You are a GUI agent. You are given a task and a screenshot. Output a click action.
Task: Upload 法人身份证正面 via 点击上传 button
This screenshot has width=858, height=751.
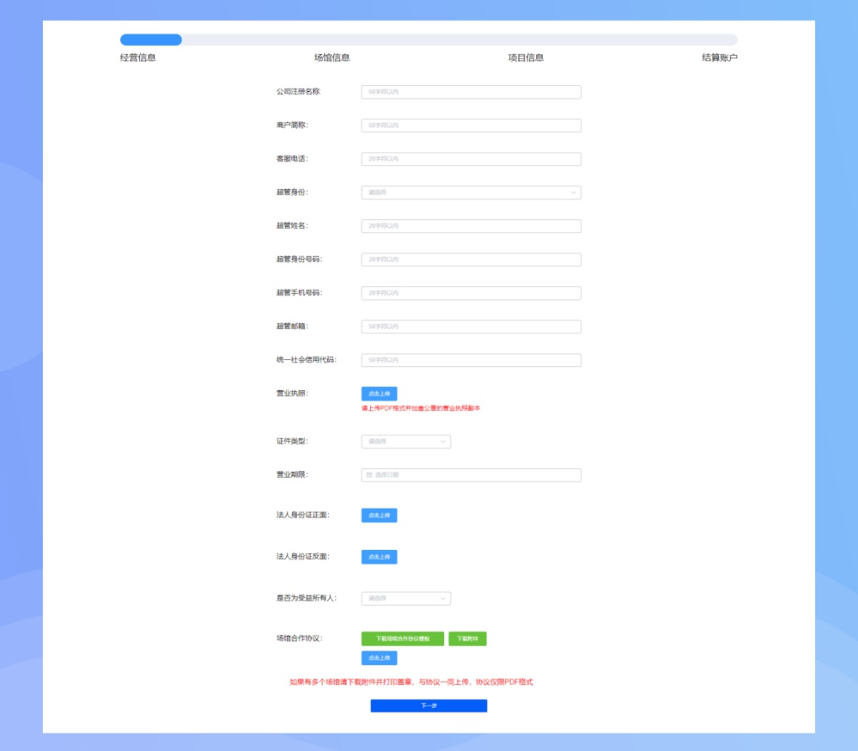(379, 516)
